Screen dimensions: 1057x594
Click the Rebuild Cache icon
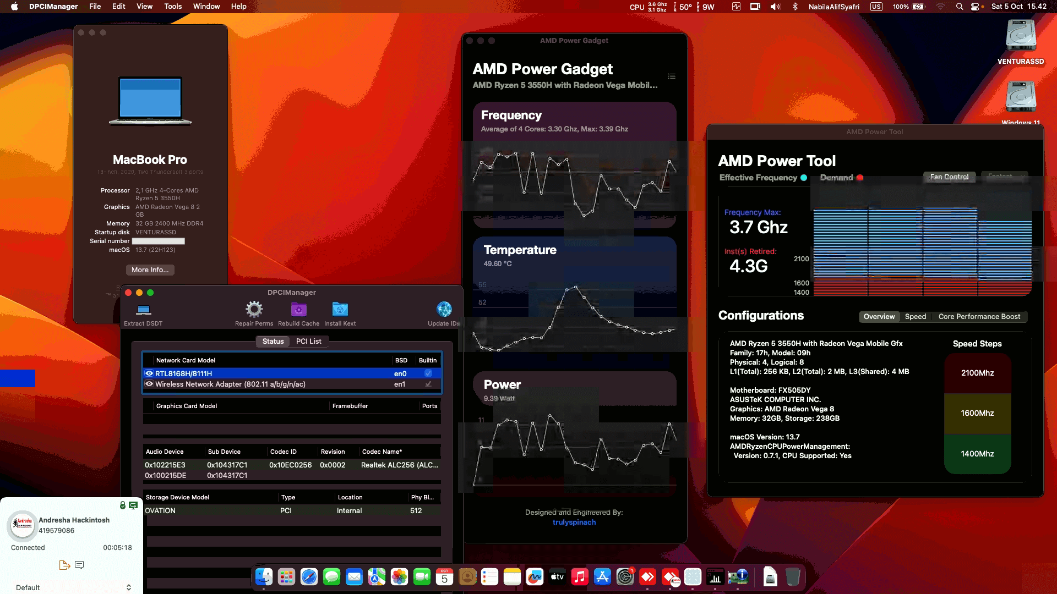(298, 309)
